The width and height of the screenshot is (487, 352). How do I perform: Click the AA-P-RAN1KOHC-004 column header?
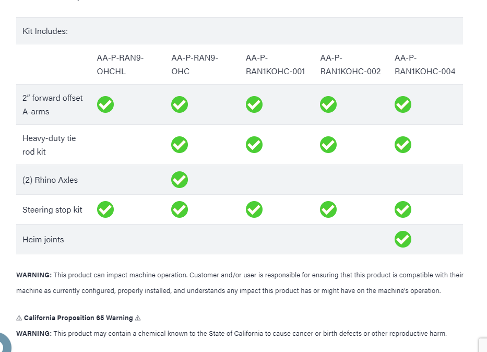tap(425, 64)
